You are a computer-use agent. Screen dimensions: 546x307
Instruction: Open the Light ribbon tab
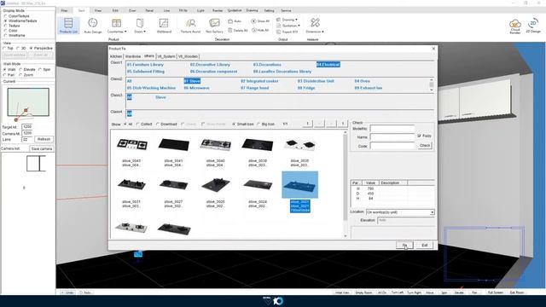tap(200, 10)
